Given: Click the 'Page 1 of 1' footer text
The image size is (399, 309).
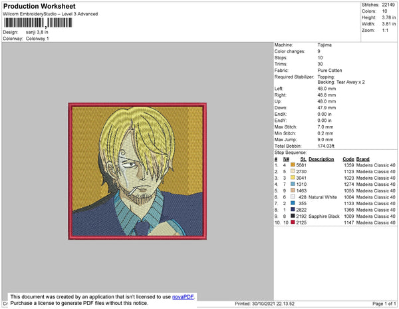Looking at the screenshot, I should point(384,304).
